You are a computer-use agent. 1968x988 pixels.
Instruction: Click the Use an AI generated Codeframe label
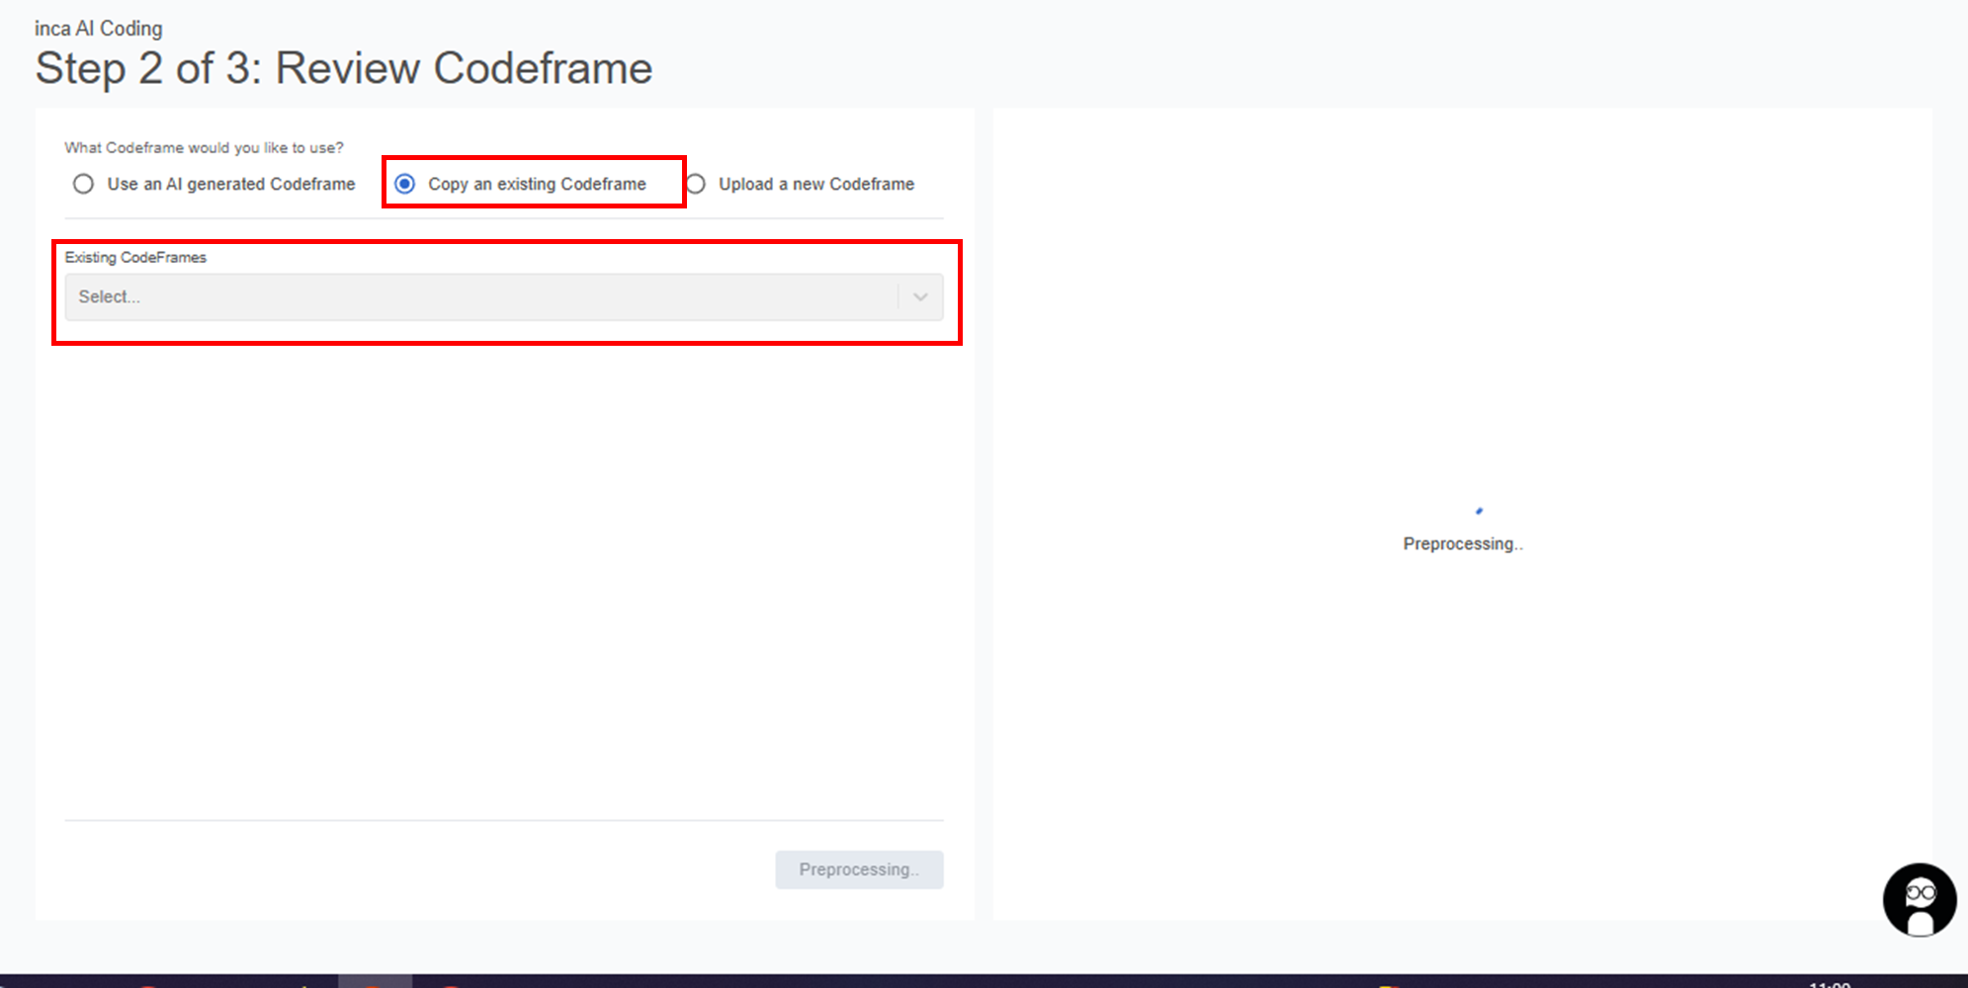(230, 184)
